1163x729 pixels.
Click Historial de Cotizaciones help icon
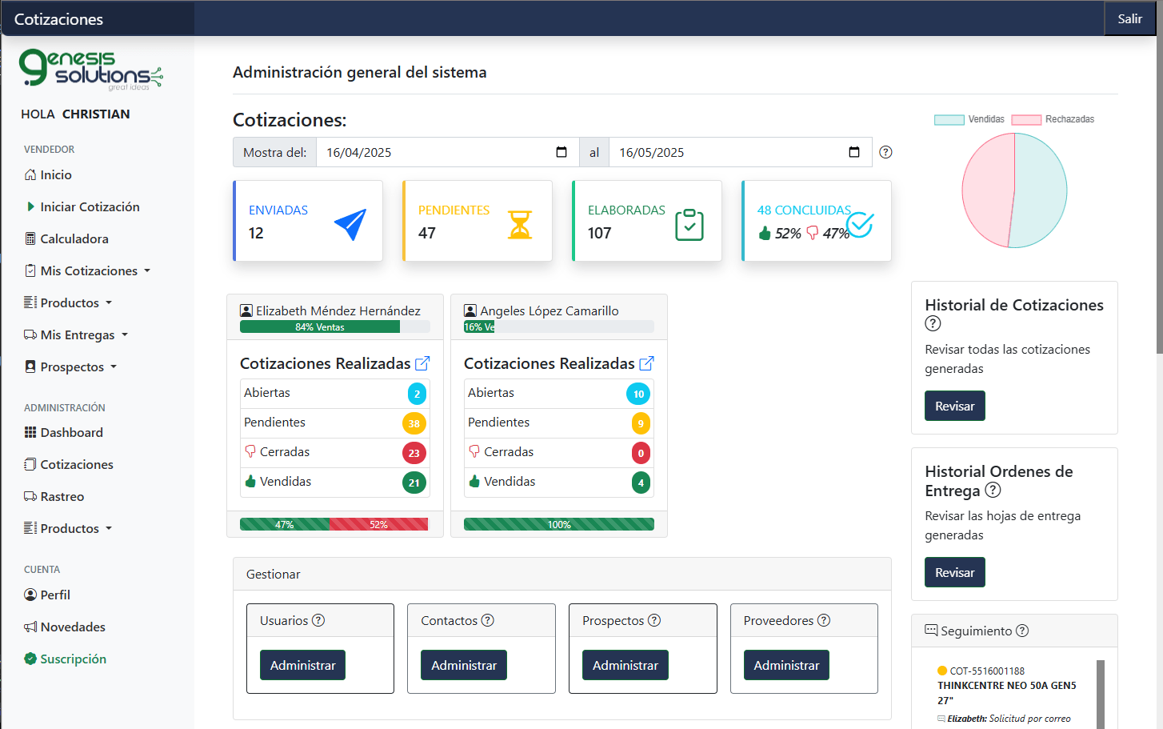click(933, 323)
